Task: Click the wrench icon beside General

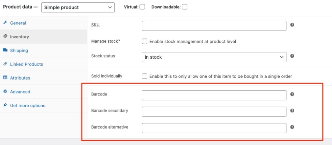Action: point(5,23)
